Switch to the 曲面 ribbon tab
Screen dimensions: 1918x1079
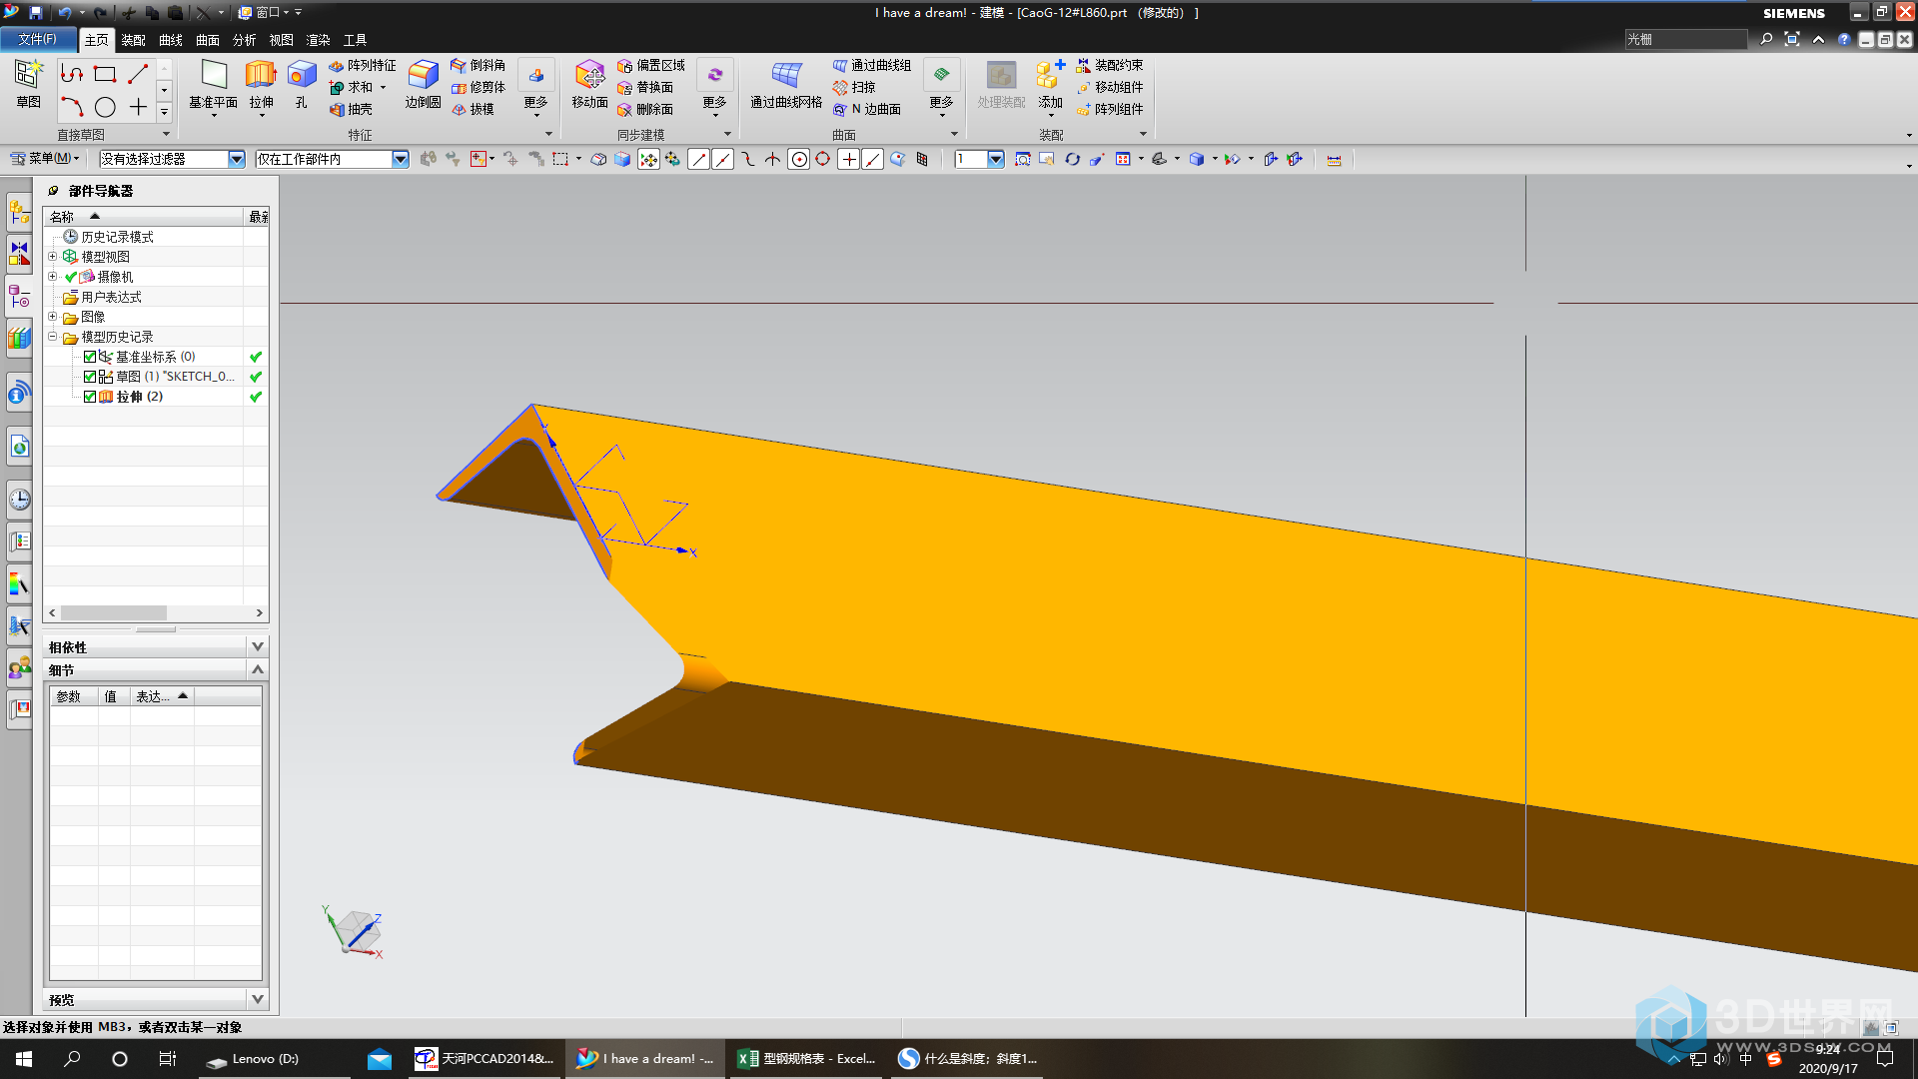tap(208, 40)
